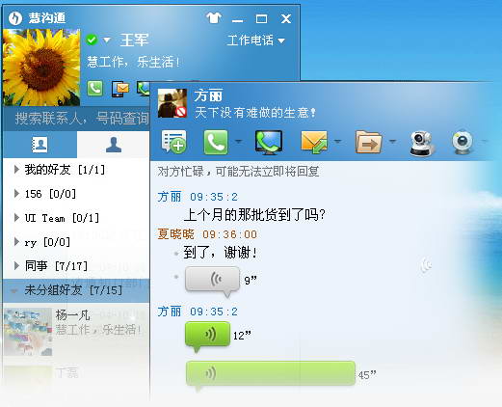Expand the UI Team [0/1] group
The width and height of the screenshot is (502, 407).
76,218
